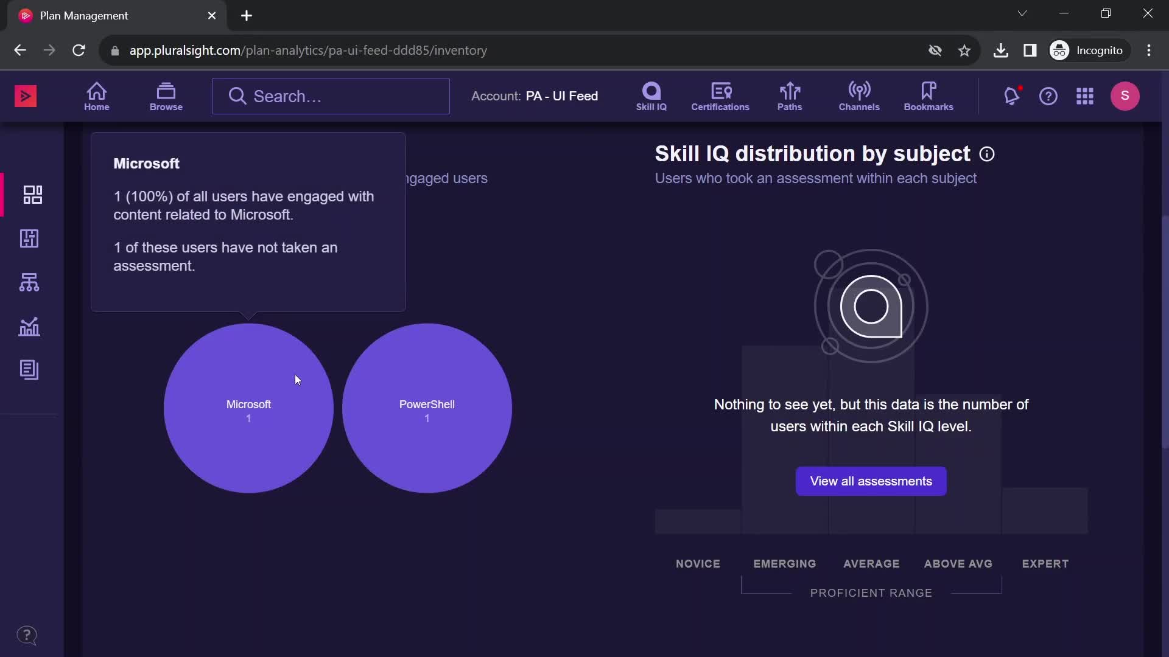Navigate to Paths via toolbar icon
Image resolution: width=1169 pixels, height=657 pixels.
pos(790,95)
